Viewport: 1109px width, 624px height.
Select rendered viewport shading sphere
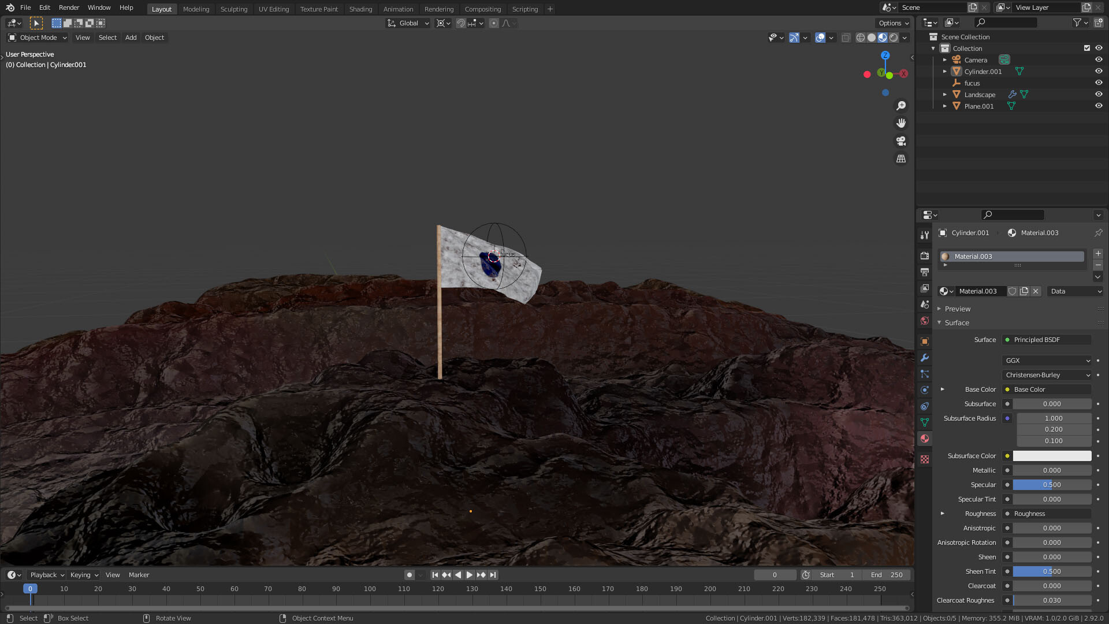pyautogui.click(x=894, y=38)
